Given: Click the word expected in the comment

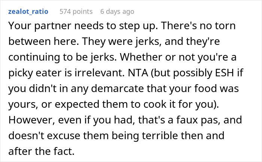Looking at the screenshot, I should click(x=77, y=104).
